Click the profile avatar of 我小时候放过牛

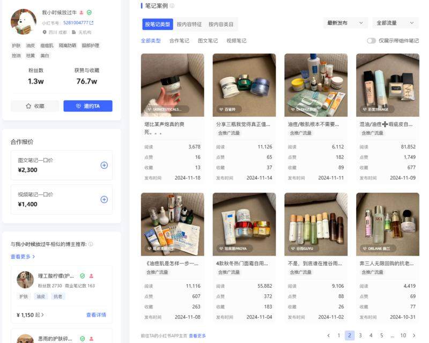pos(24,21)
